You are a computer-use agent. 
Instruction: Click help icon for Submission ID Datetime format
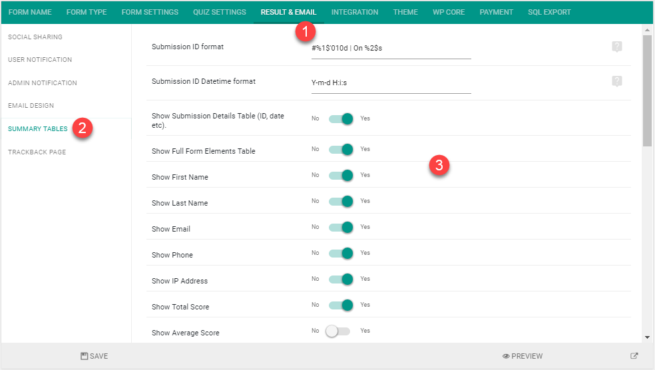coord(616,81)
